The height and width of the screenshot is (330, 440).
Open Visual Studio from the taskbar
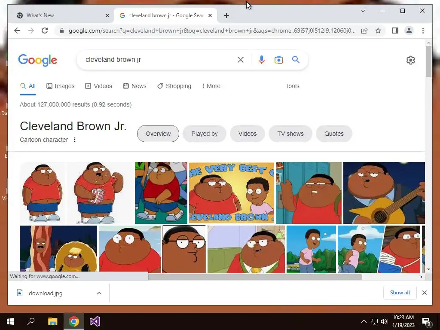click(x=95, y=321)
